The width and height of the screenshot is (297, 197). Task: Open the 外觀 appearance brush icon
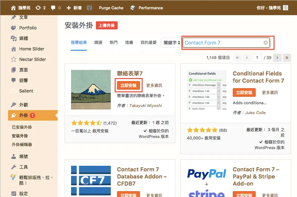coord(13,105)
